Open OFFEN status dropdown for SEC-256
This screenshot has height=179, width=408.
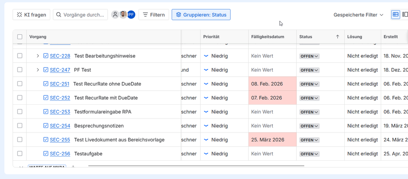click(310, 154)
